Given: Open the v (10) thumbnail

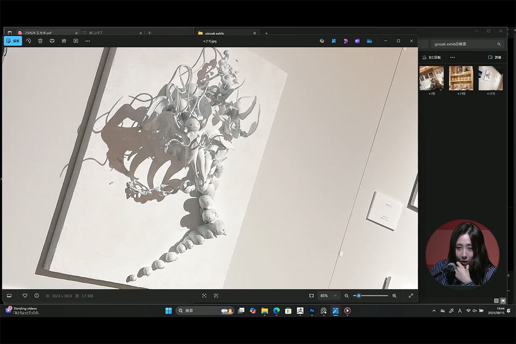Looking at the screenshot, I should [461, 78].
